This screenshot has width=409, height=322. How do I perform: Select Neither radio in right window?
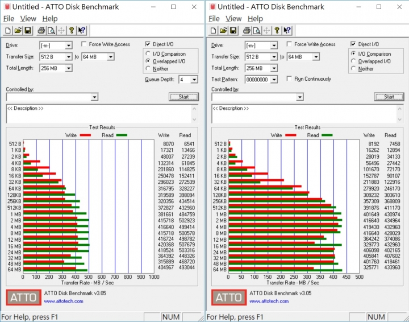pyautogui.click(x=353, y=68)
